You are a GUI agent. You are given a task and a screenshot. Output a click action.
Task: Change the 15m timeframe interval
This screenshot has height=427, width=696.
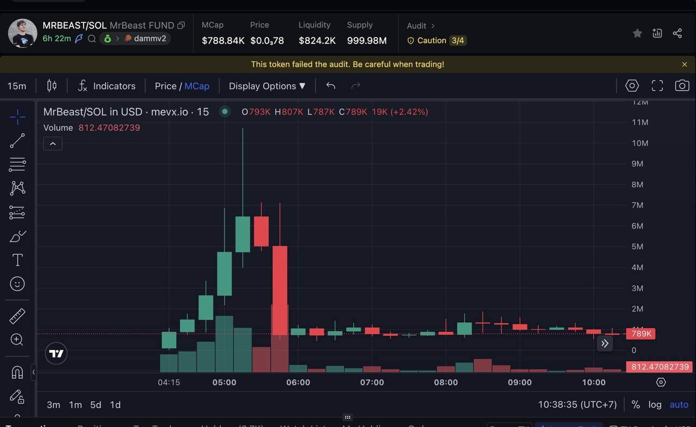click(17, 86)
